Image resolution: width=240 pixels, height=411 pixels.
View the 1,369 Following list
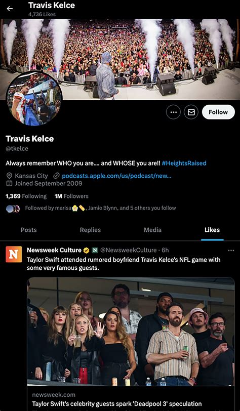point(26,196)
